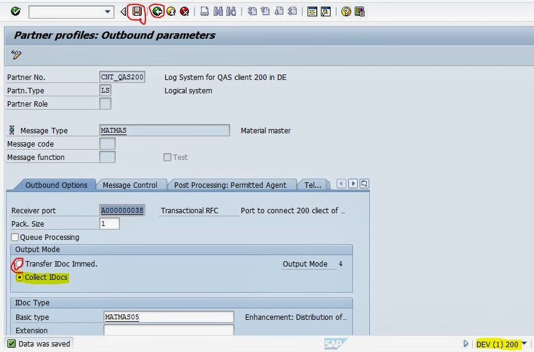The image size is (534, 352).
Task: Customize local layout icon
Action: (360, 12)
